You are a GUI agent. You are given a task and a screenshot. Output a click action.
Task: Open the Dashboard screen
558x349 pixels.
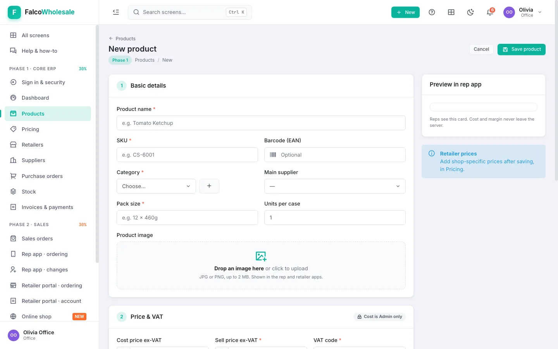pos(48,98)
